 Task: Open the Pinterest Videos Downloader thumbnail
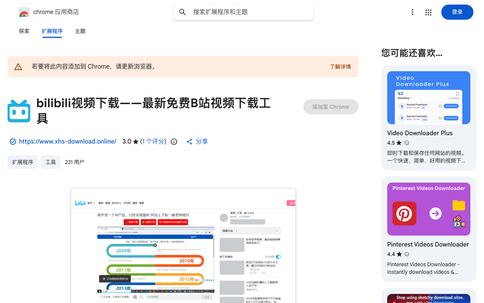coord(429,209)
